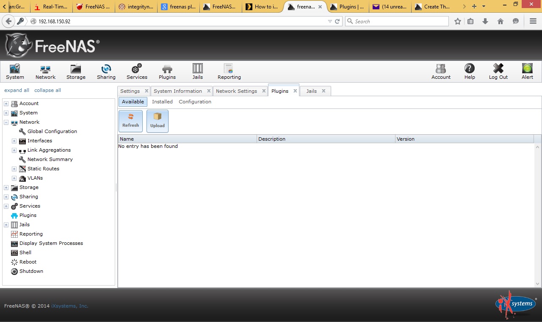Open the Alert indicator
The image size is (542, 322).
click(x=527, y=71)
